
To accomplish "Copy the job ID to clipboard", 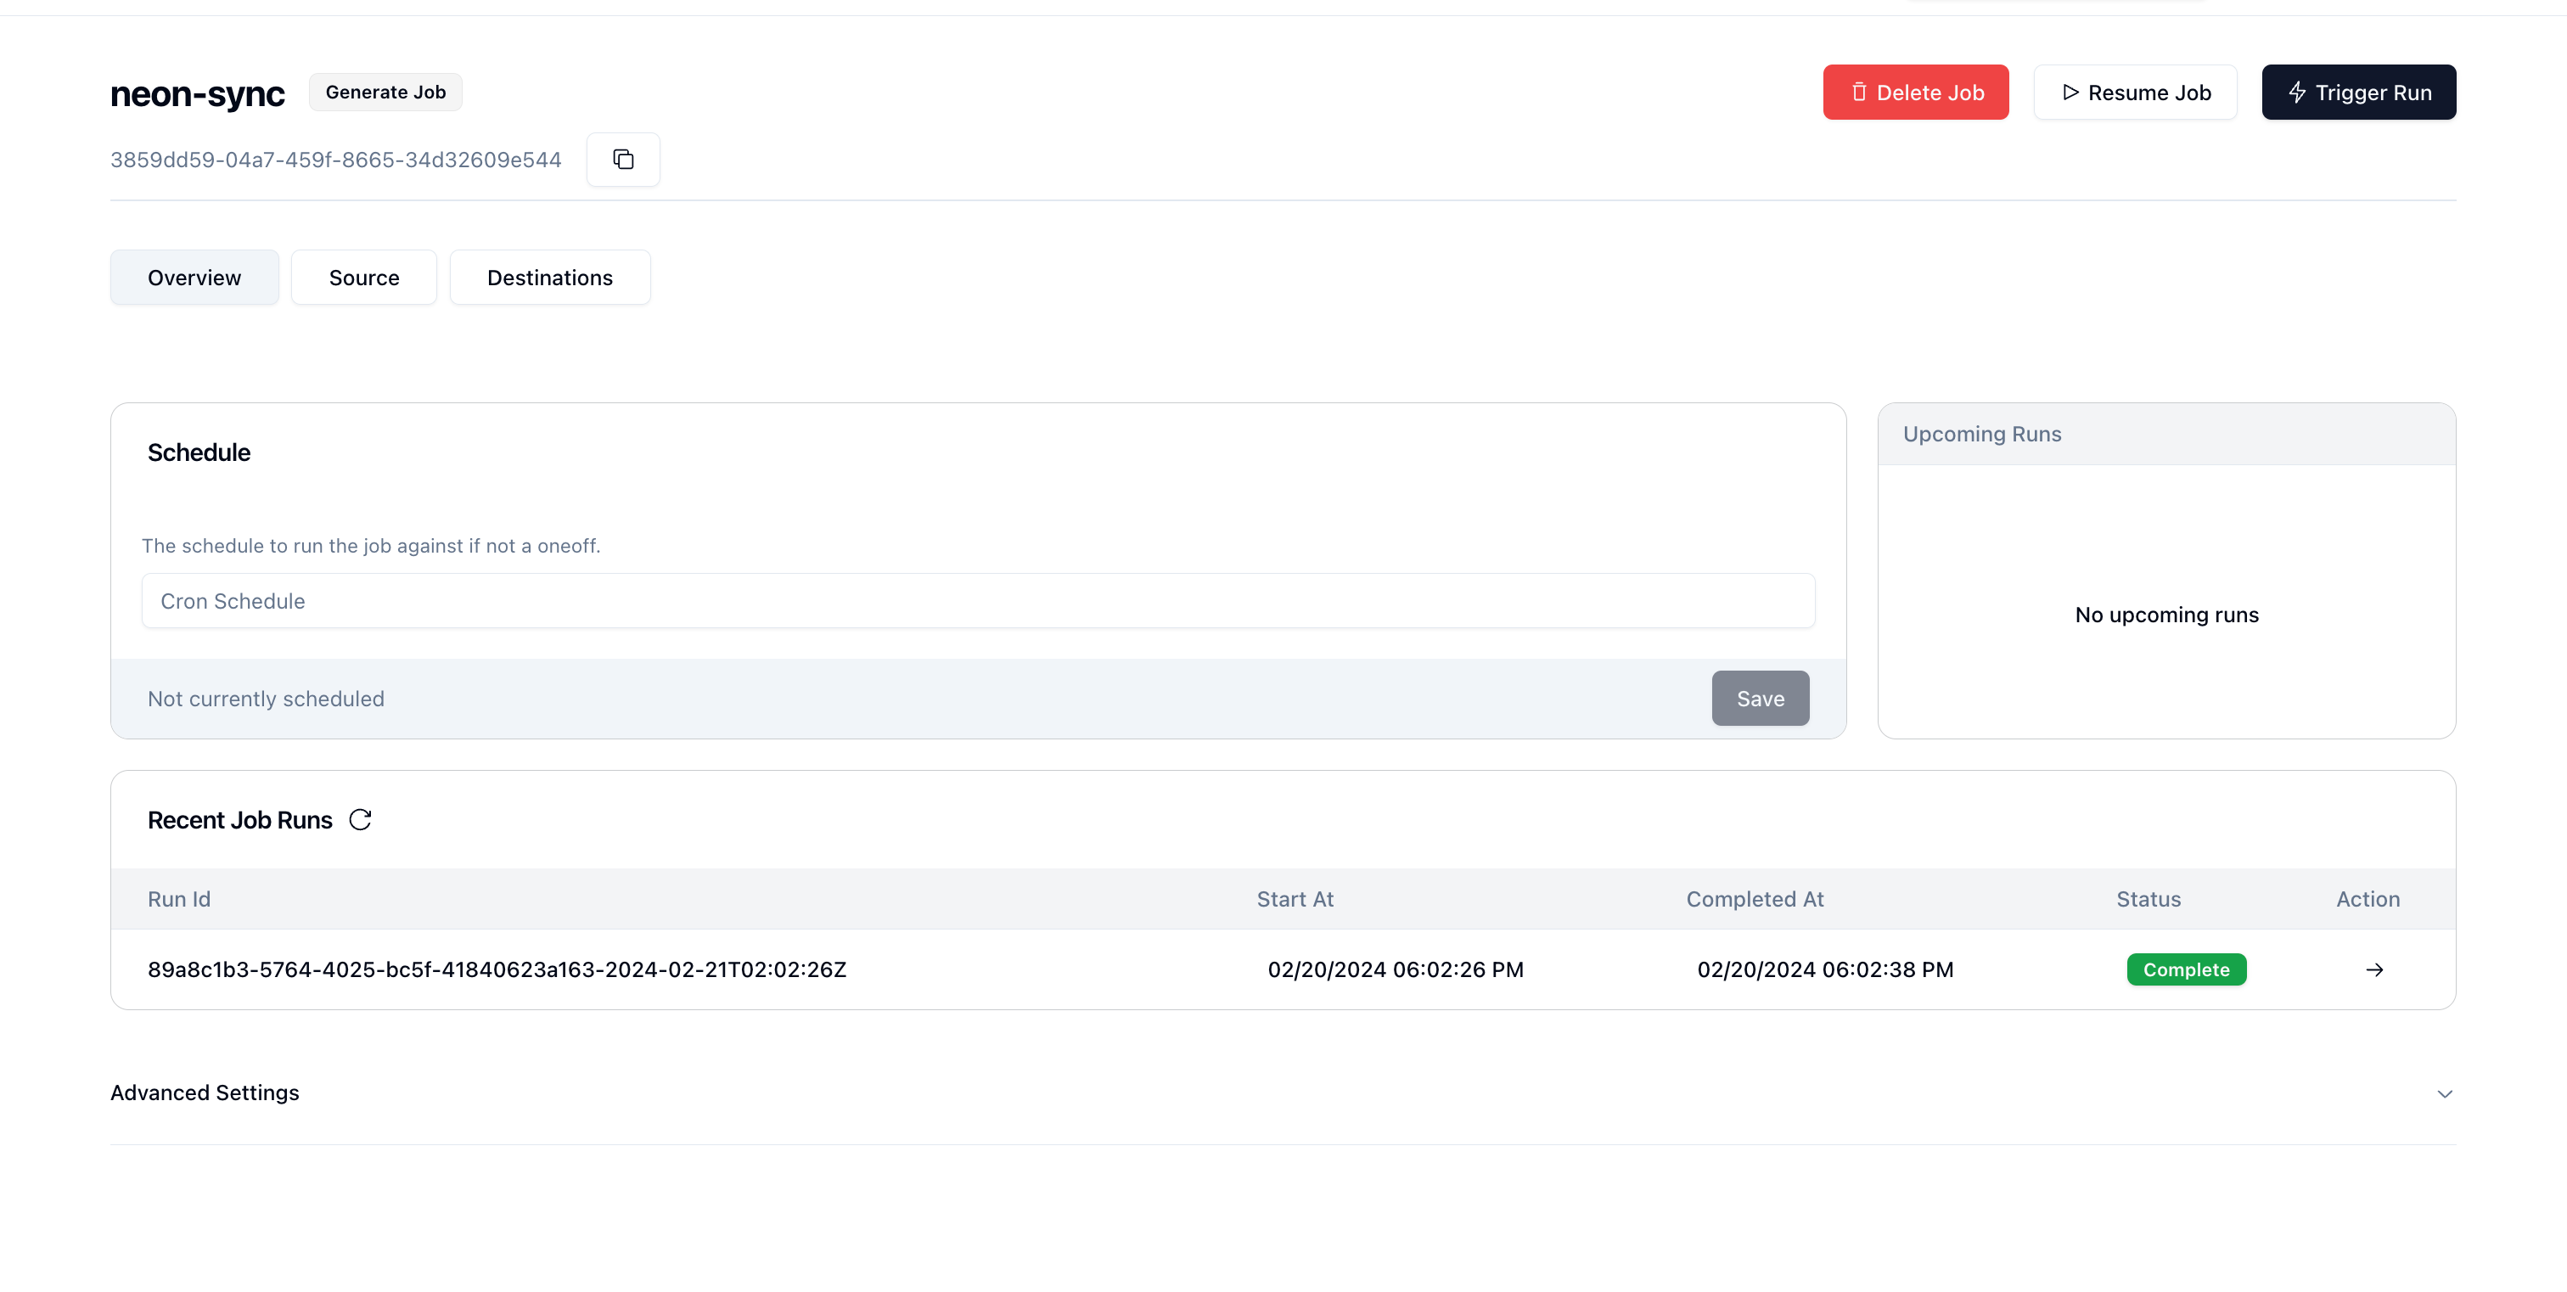I will (623, 160).
